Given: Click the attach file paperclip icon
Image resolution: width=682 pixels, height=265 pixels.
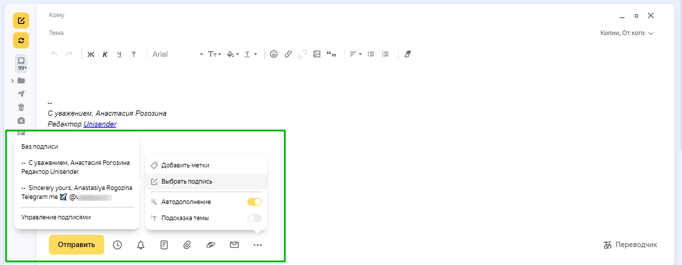Looking at the screenshot, I should tap(187, 245).
